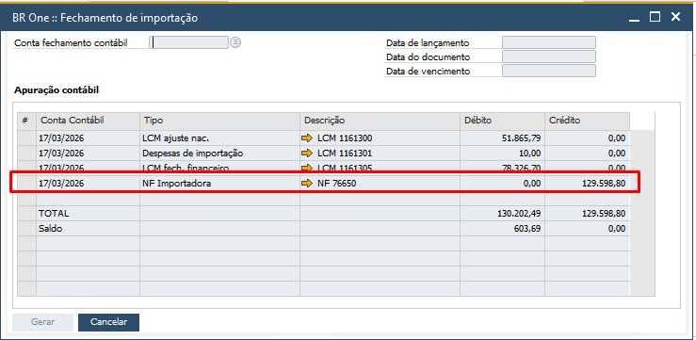The image size is (696, 340).
Task: Click the Débito column header
Action: tap(503, 121)
